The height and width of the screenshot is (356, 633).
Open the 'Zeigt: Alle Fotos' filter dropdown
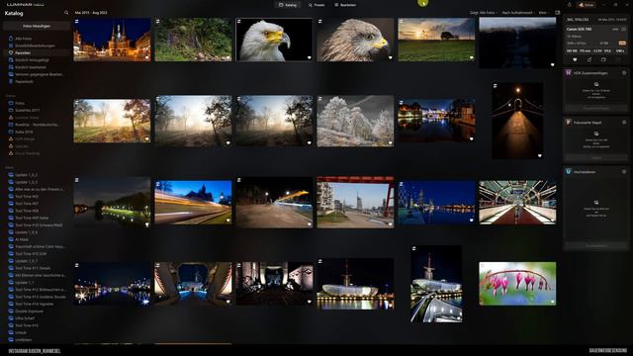pos(484,13)
